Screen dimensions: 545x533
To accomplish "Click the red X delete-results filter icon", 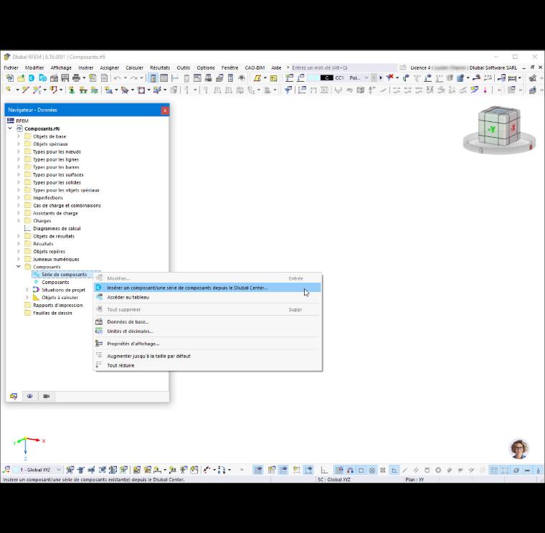I will 389,77.
